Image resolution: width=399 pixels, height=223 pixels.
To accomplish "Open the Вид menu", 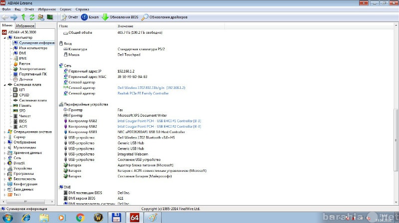I will click(17, 9).
